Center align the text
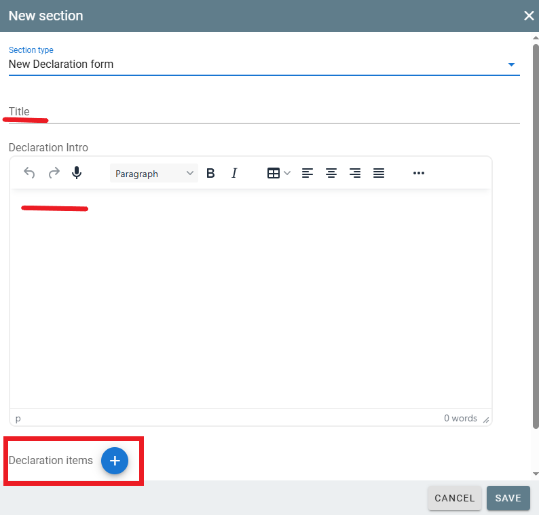The width and height of the screenshot is (539, 515). tap(331, 173)
